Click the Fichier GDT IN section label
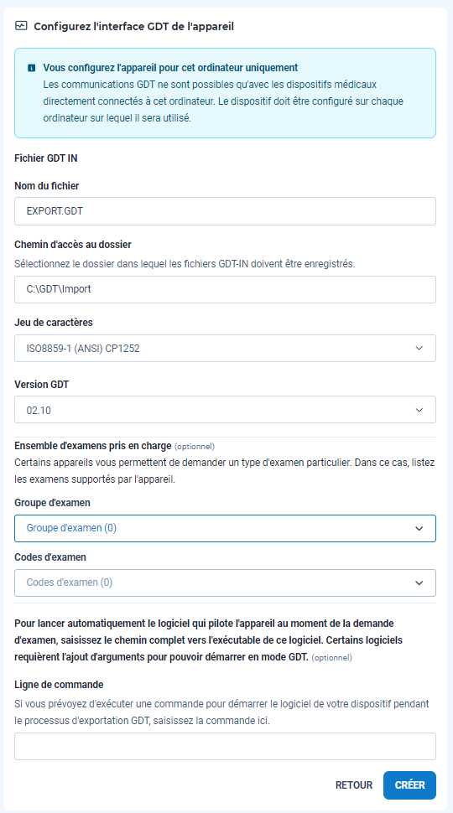 pyautogui.click(x=46, y=158)
